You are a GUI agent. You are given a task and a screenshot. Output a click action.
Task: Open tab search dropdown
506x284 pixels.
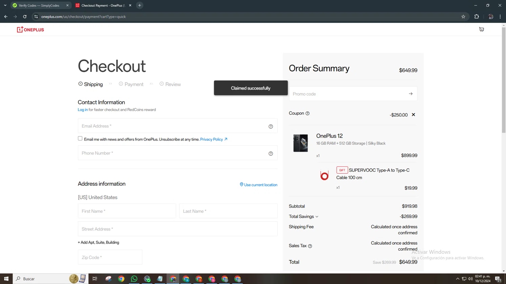point(5,5)
